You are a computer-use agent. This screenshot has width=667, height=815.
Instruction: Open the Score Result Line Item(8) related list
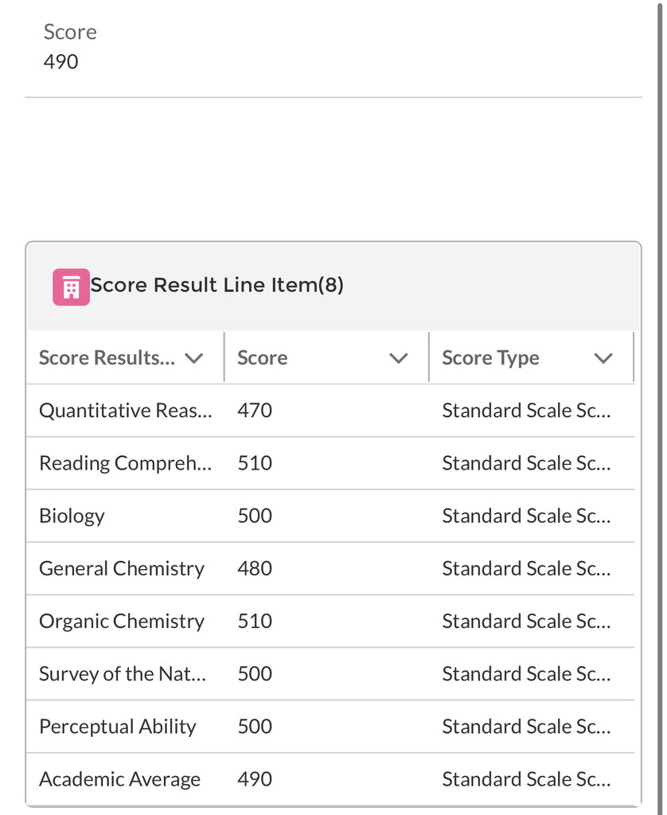[216, 285]
